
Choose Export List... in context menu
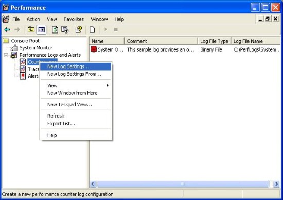click(76, 124)
